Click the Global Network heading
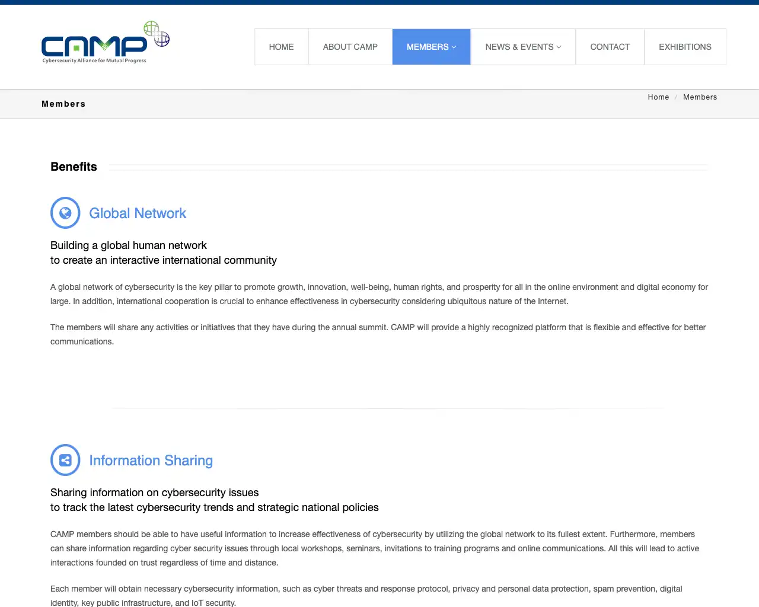 [x=138, y=213]
